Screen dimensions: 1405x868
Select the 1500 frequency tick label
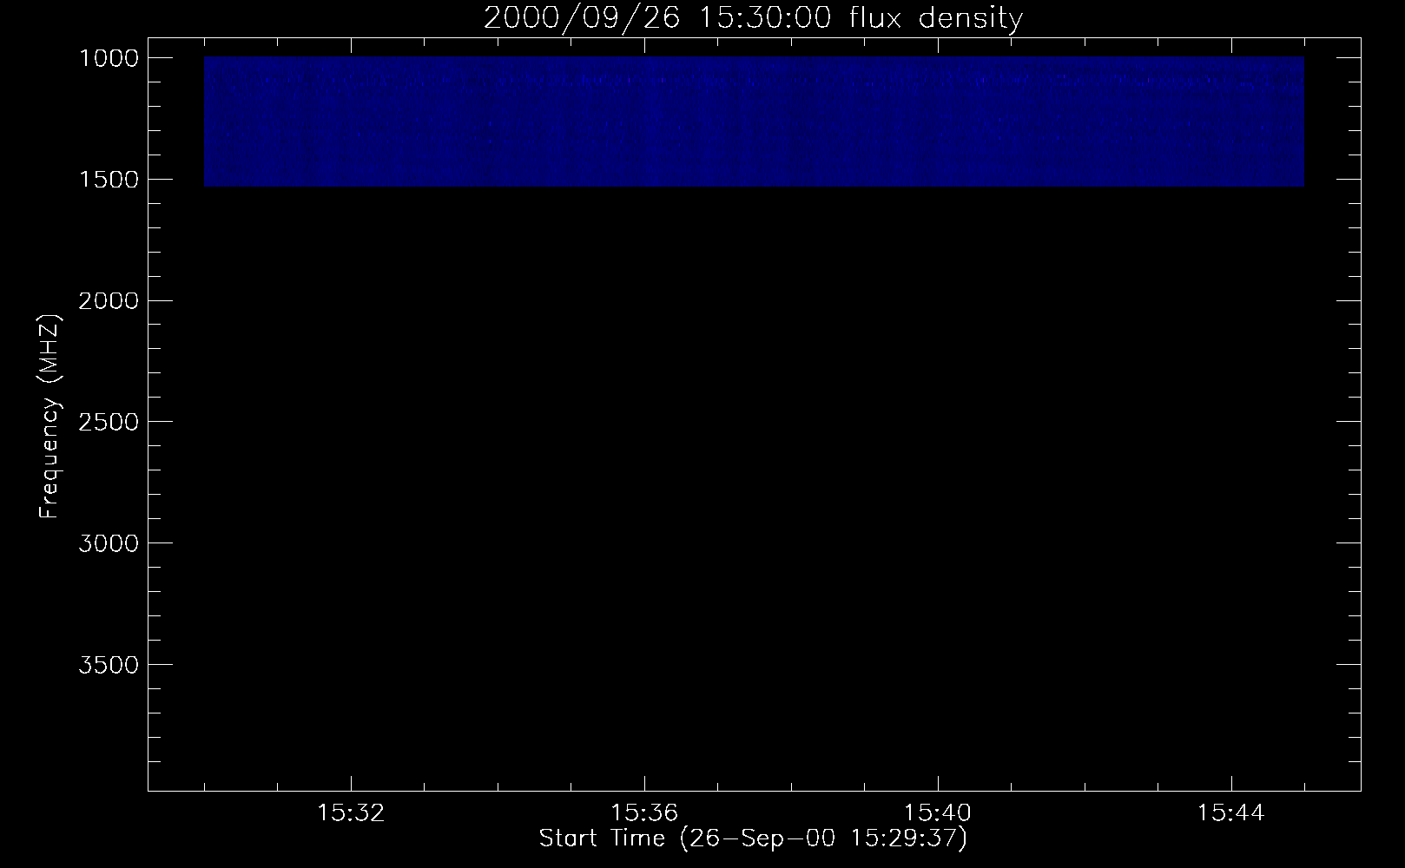coord(109,180)
